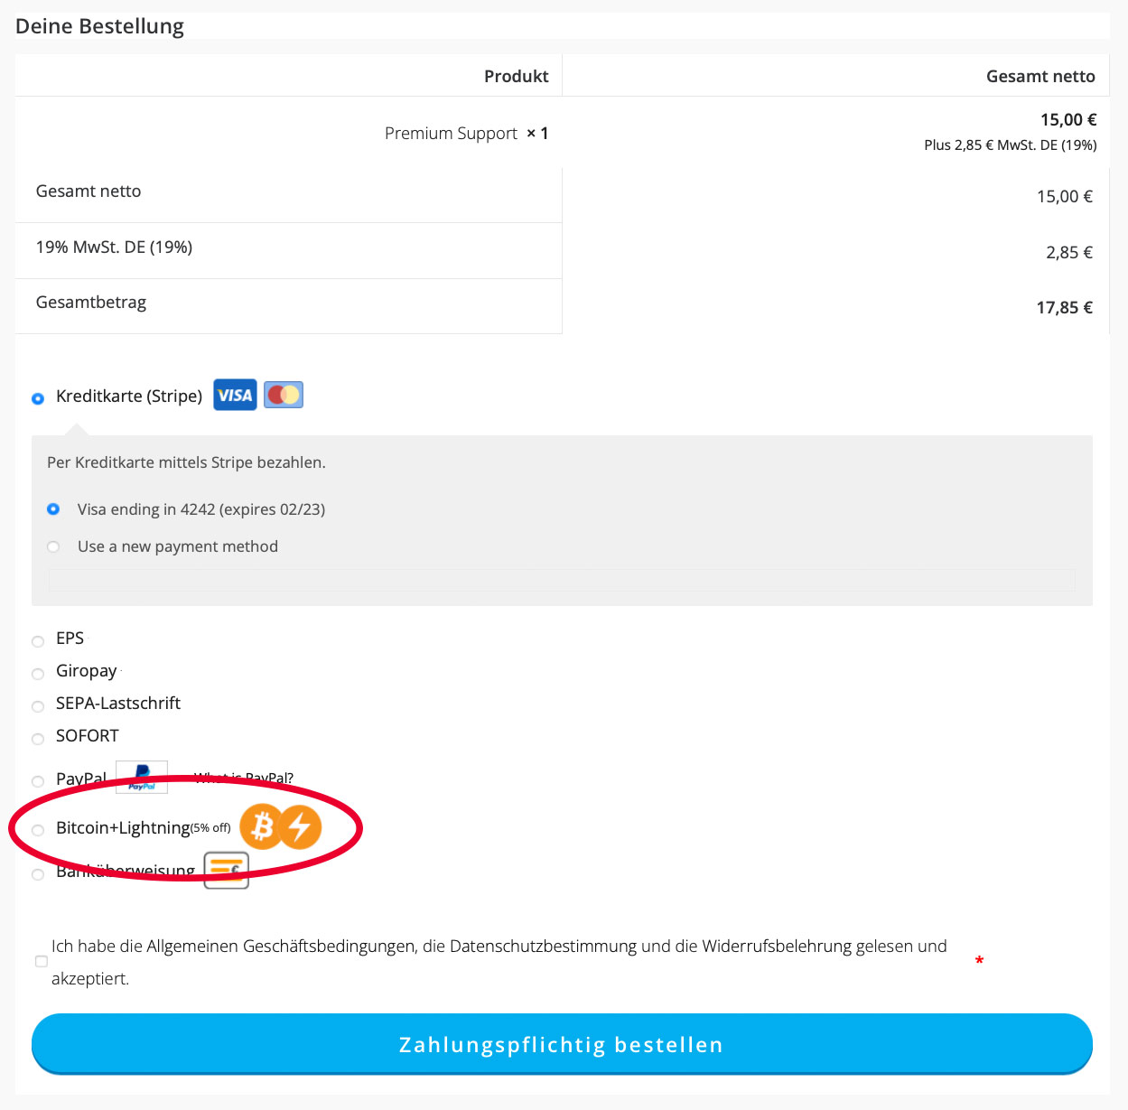
Task: Choose Bitcoin+Lightning payment option
Action: [38, 830]
